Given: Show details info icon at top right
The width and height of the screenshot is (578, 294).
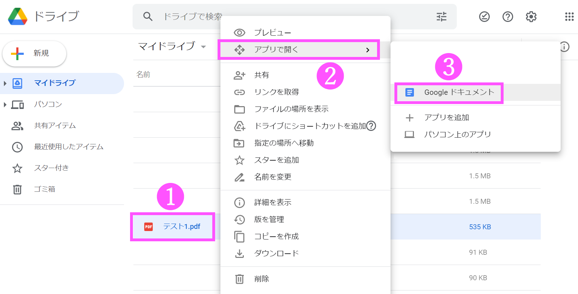Looking at the screenshot, I should (565, 47).
